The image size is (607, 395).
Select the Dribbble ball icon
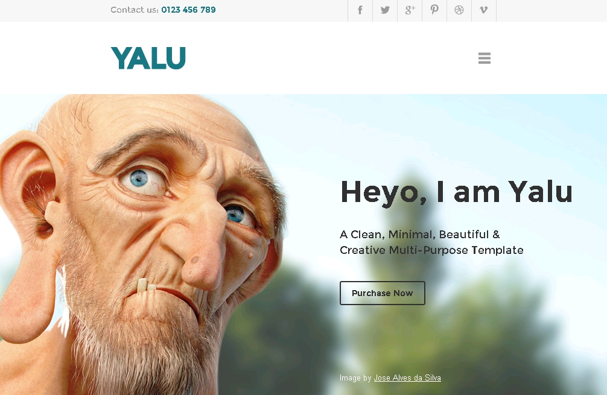pyautogui.click(x=459, y=10)
